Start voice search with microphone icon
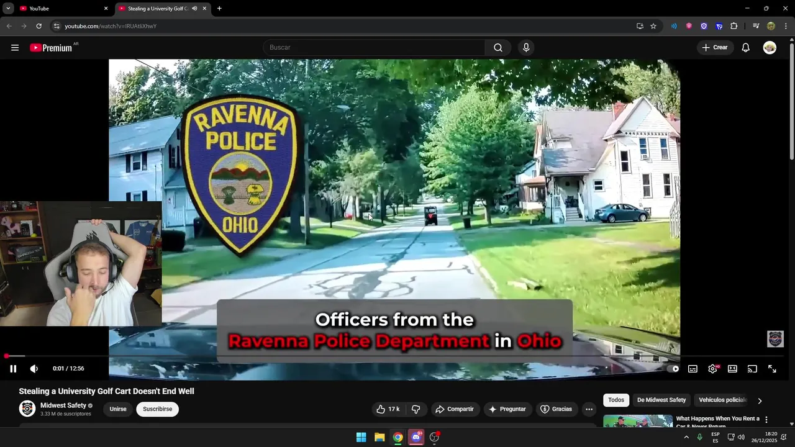 point(526,48)
